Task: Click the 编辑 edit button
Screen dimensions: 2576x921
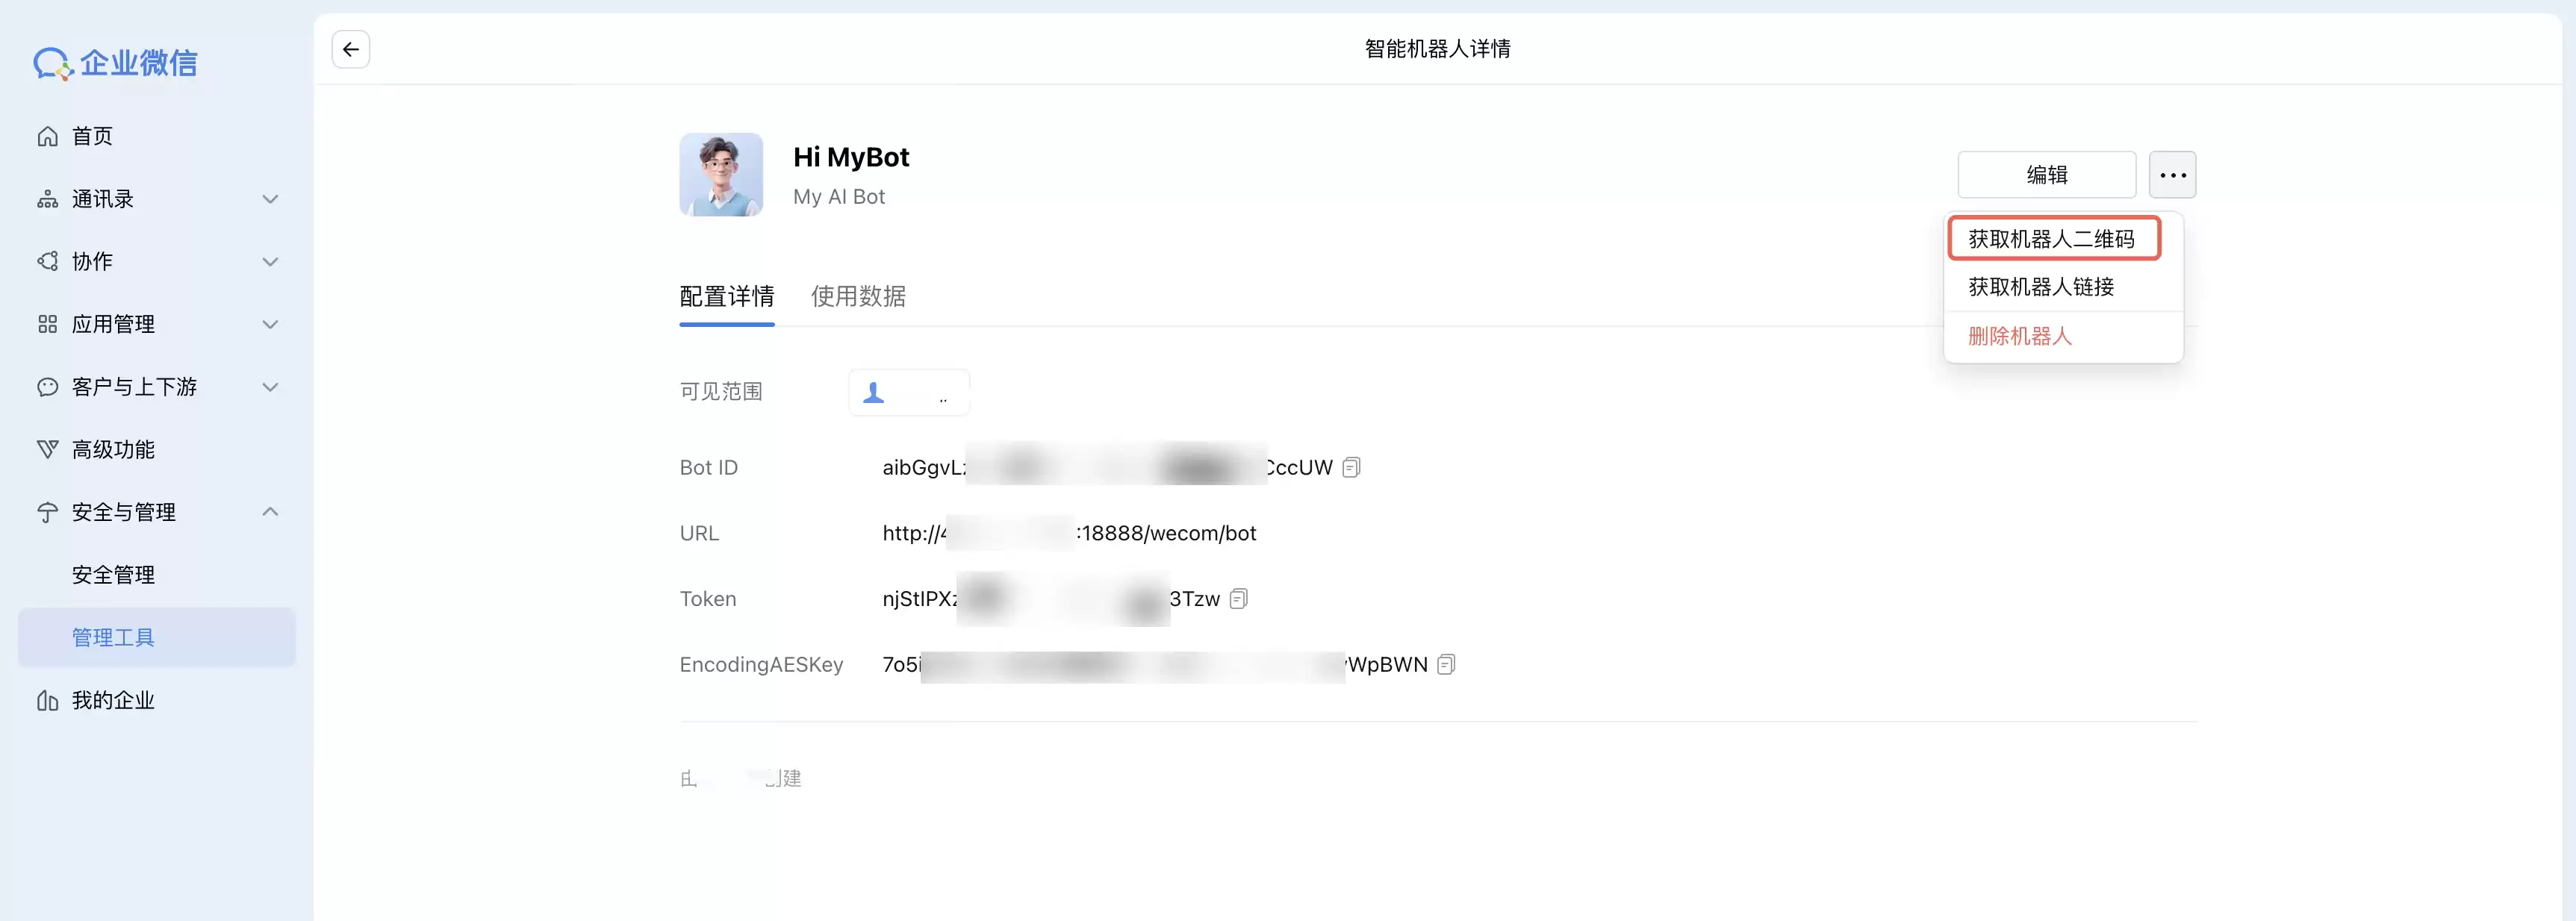Action: coord(2046,174)
